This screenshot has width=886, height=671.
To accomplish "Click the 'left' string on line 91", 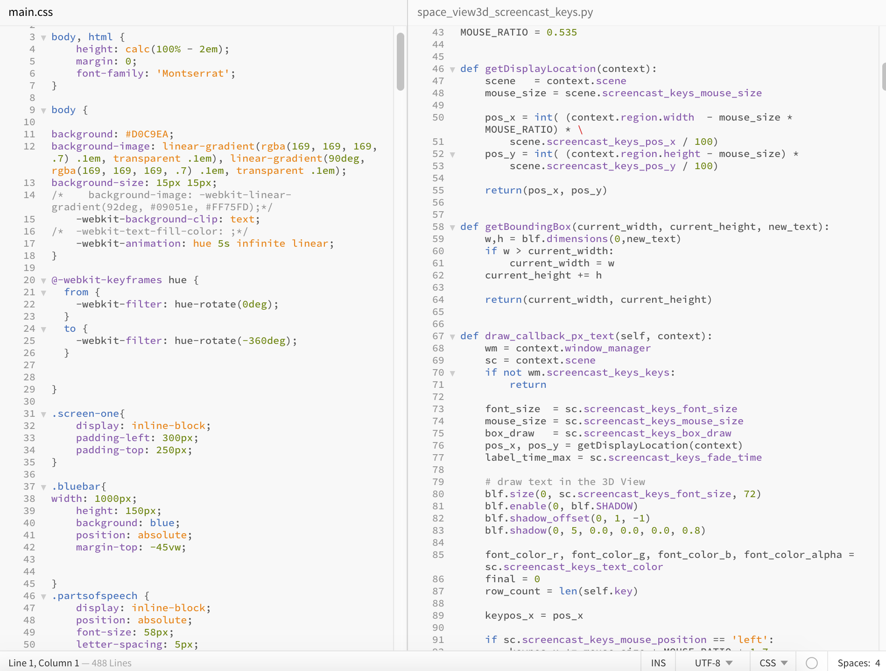I will pyautogui.click(x=750, y=640).
